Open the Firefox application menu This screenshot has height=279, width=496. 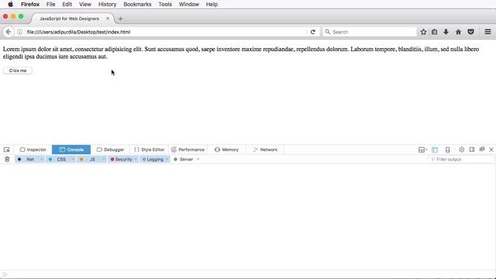[x=30, y=5]
